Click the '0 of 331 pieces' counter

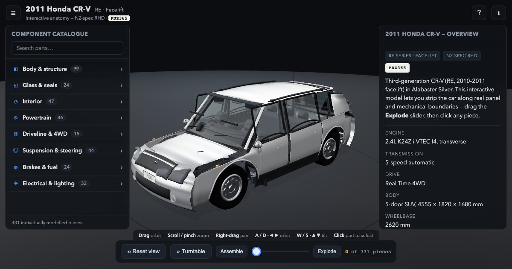tap(368, 251)
